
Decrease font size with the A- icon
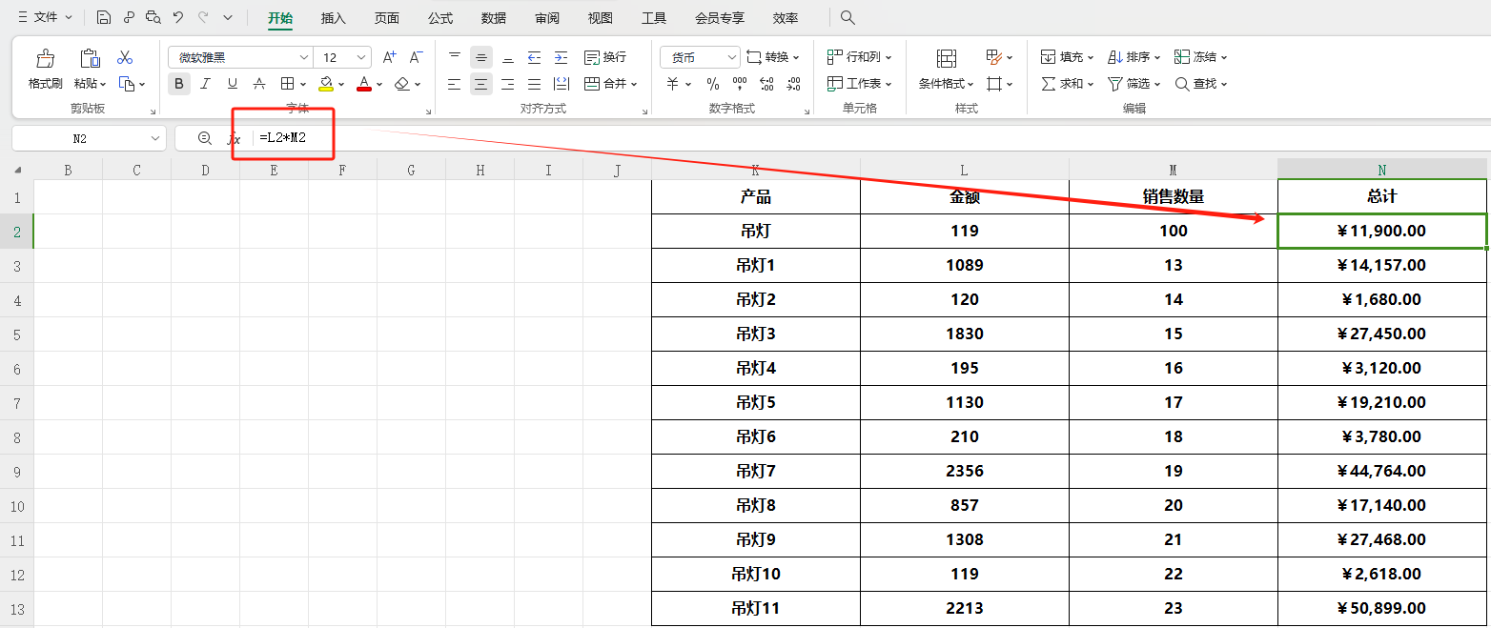click(417, 57)
